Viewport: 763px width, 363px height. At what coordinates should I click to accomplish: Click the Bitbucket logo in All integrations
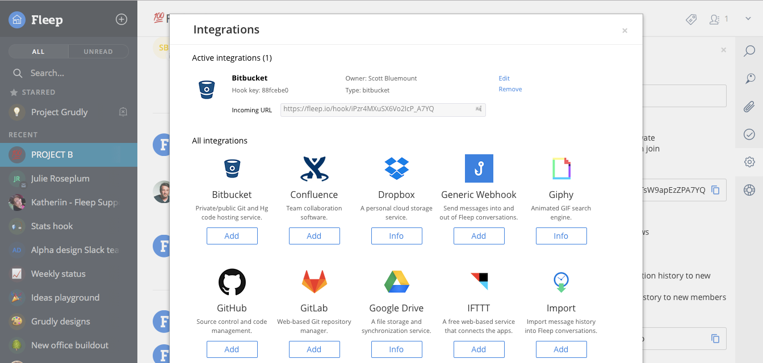pyautogui.click(x=232, y=168)
